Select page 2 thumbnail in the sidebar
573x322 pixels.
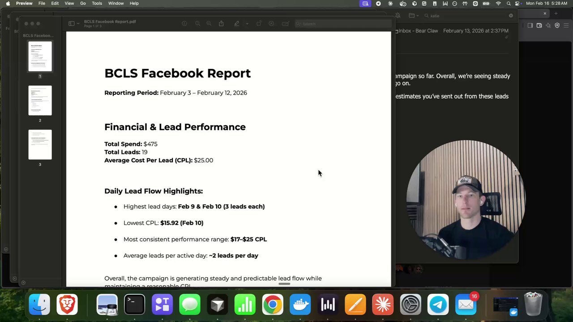[x=40, y=100]
